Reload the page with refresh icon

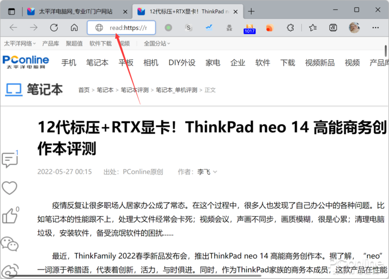click(x=54, y=28)
